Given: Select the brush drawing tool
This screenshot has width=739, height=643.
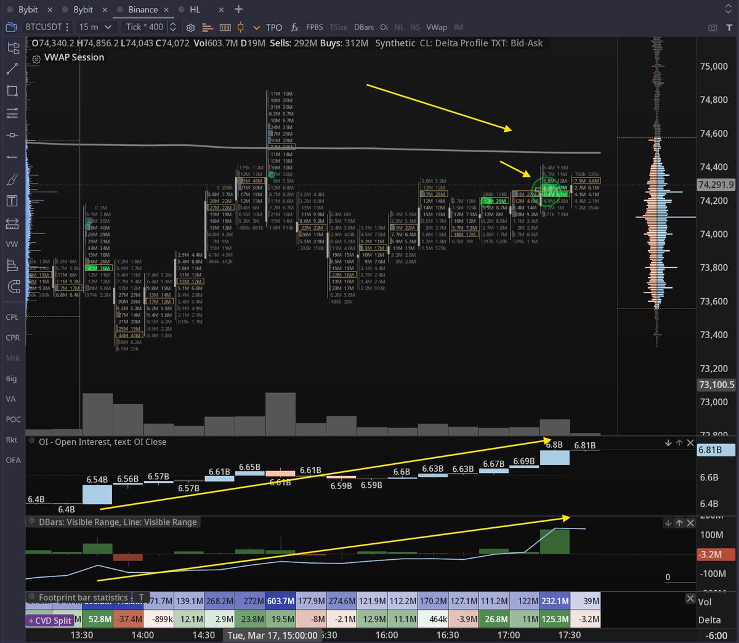Looking at the screenshot, I should tap(12, 179).
